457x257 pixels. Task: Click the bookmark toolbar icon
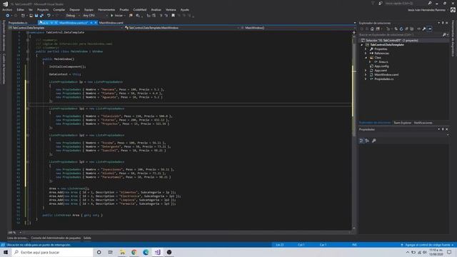coord(173,16)
